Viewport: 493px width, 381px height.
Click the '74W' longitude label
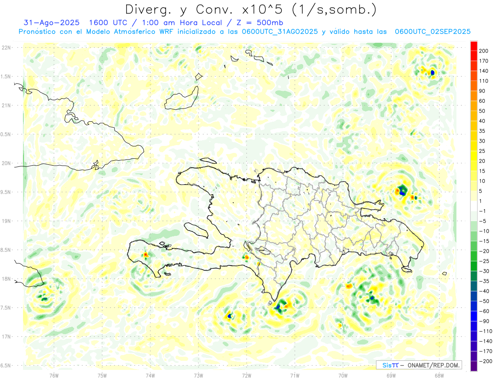click(x=150, y=375)
